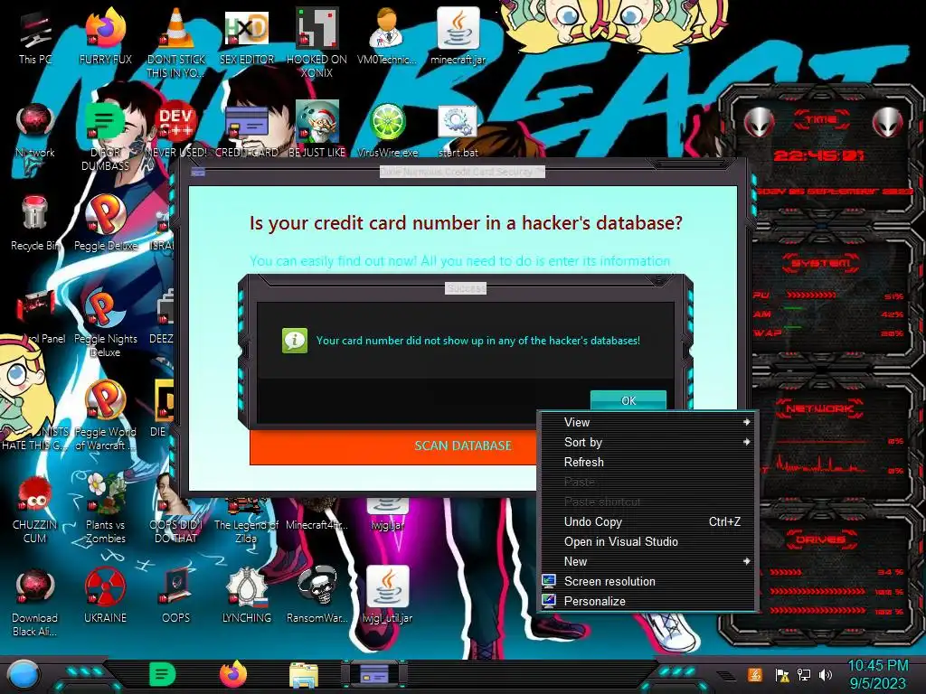Select the UKRAINE radiation-symbol icon
The image size is (926, 694).
tap(105, 596)
